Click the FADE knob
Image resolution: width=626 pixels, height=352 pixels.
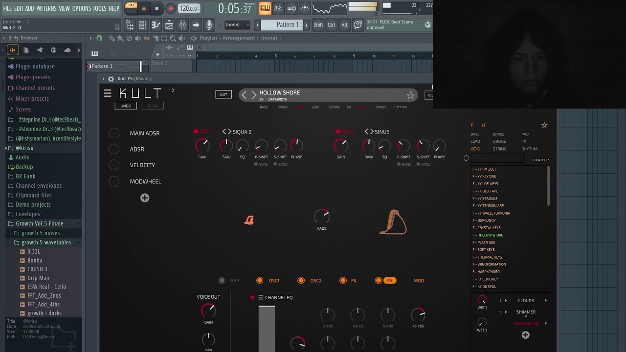(x=322, y=216)
